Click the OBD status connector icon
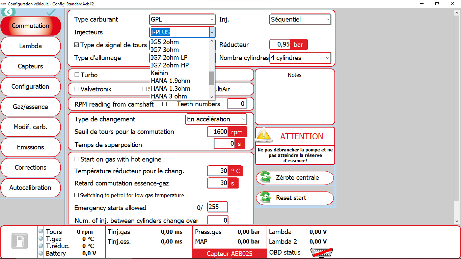 (x=321, y=253)
